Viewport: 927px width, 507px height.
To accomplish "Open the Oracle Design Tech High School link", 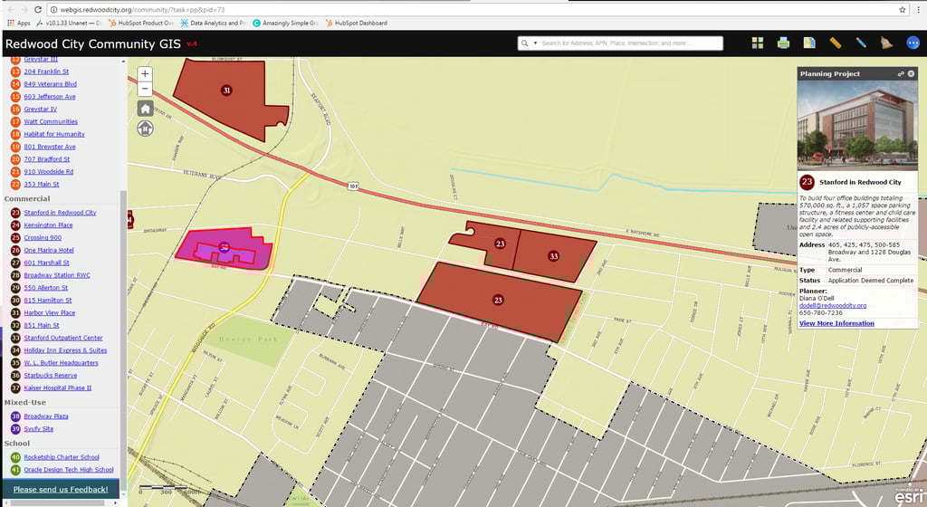I will (x=69, y=470).
